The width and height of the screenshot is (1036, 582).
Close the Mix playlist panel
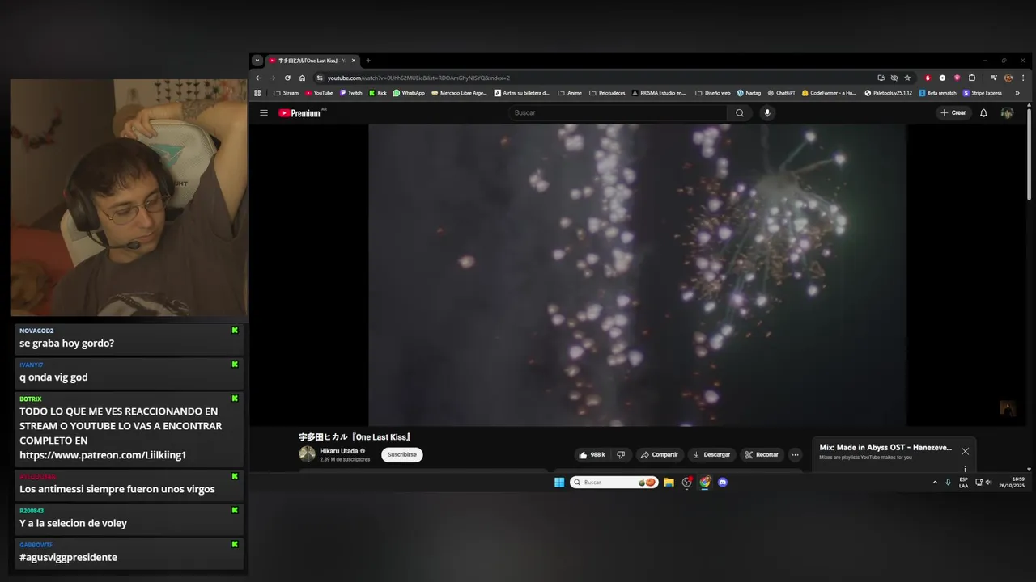pos(965,451)
